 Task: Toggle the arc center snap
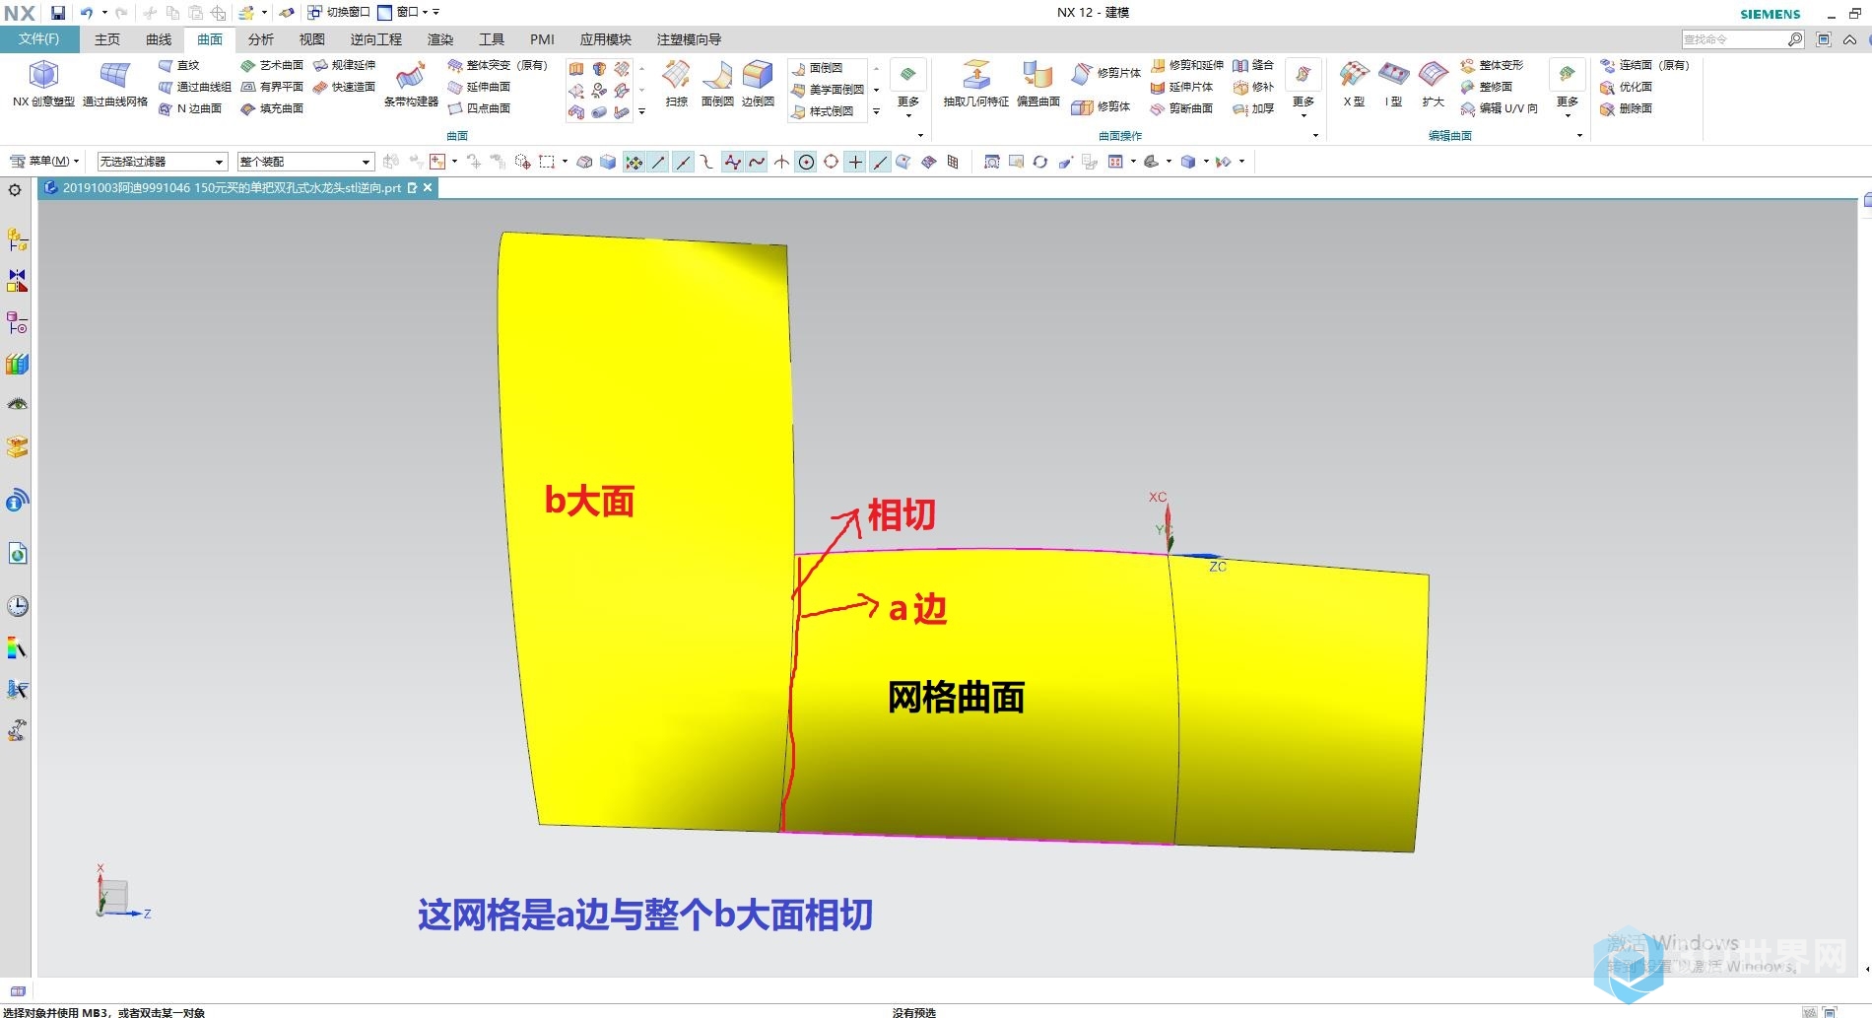click(806, 162)
